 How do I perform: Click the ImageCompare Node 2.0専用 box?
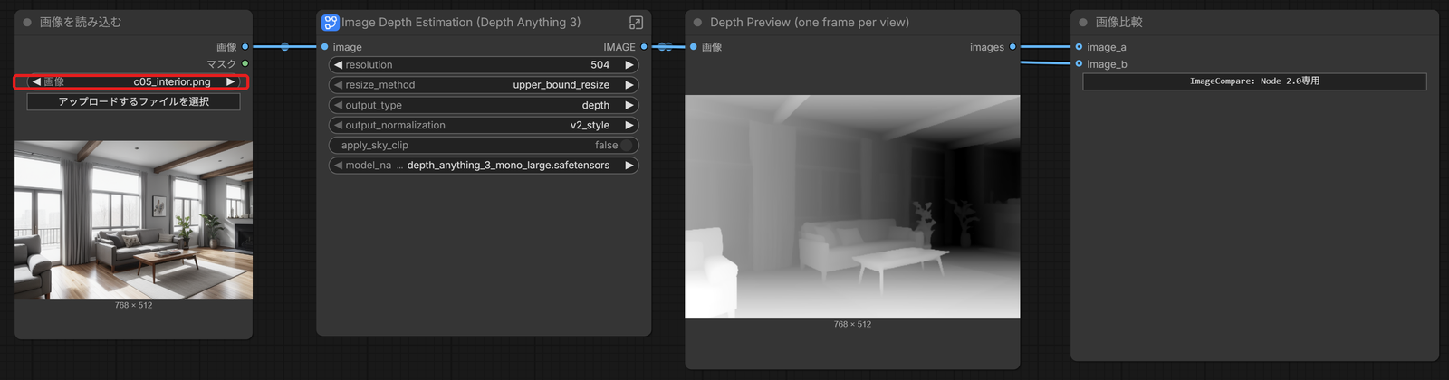pos(1254,81)
